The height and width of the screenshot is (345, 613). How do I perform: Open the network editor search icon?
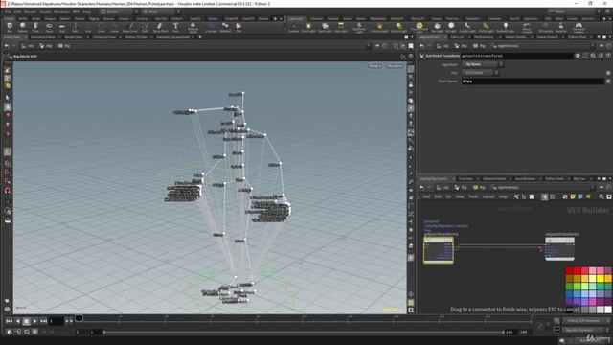tap(602, 196)
